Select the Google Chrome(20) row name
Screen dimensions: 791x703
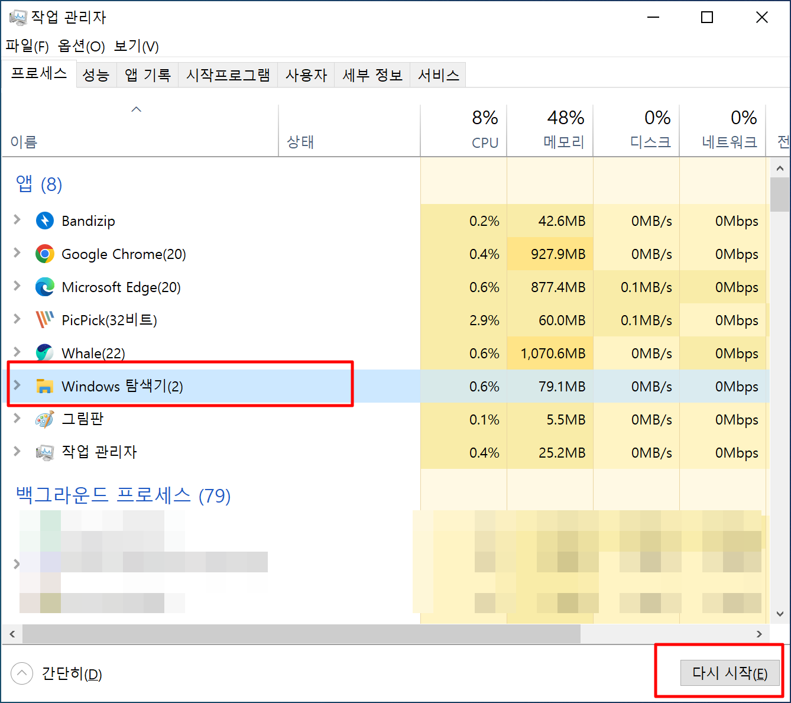(124, 254)
